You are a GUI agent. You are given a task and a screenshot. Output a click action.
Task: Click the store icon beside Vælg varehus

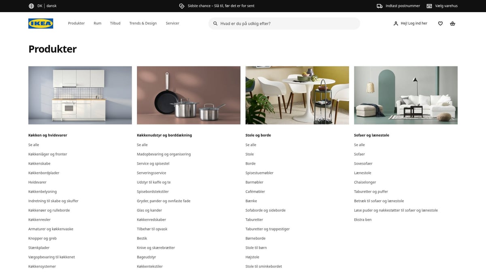pyautogui.click(x=429, y=6)
